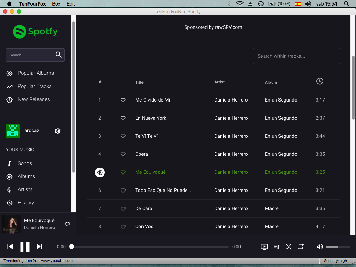
Task: Like En Nueva York track
Action: point(123,118)
